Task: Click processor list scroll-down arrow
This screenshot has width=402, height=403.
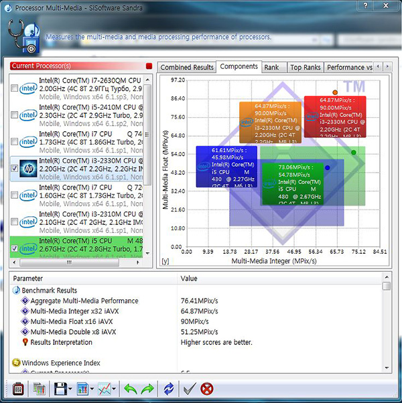Action: [147, 254]
